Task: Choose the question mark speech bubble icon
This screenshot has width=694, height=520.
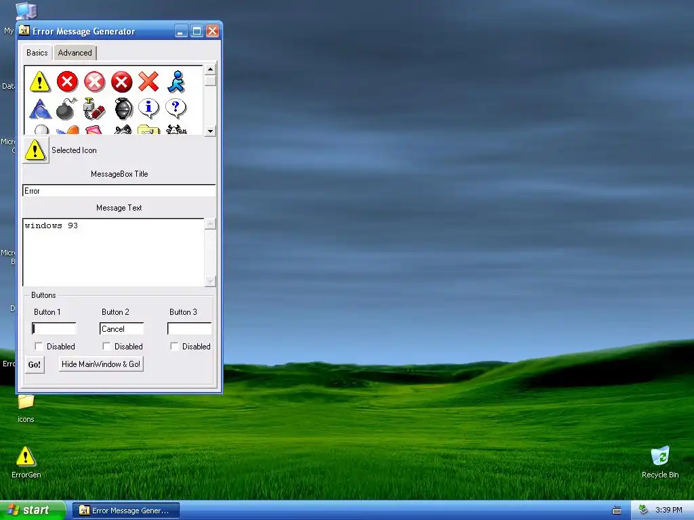Action: click(176, 109)
